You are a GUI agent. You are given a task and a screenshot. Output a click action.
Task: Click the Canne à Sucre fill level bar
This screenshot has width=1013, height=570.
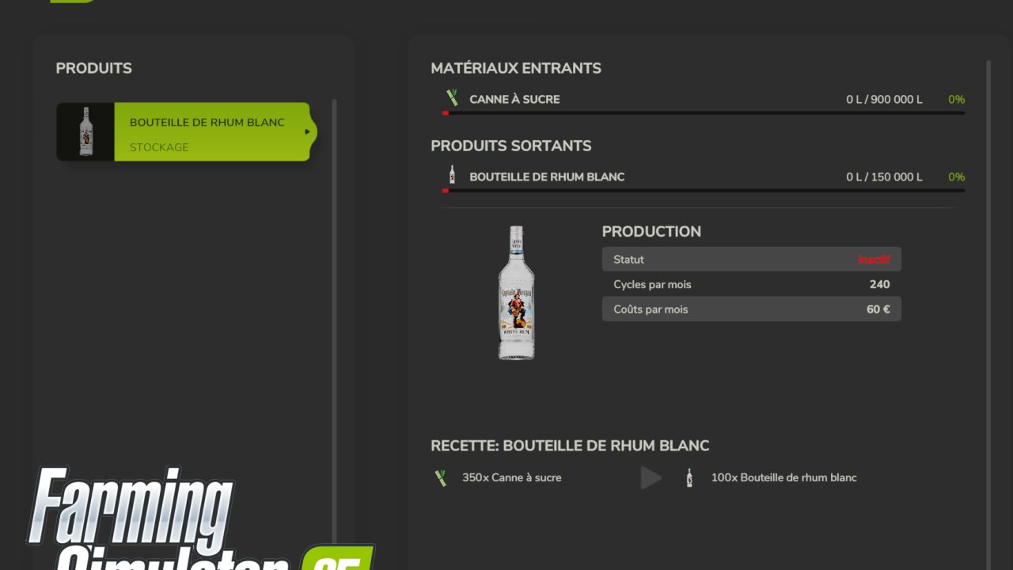point(703,113)
